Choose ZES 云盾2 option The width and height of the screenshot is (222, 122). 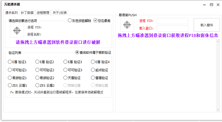tap(45, 85)
